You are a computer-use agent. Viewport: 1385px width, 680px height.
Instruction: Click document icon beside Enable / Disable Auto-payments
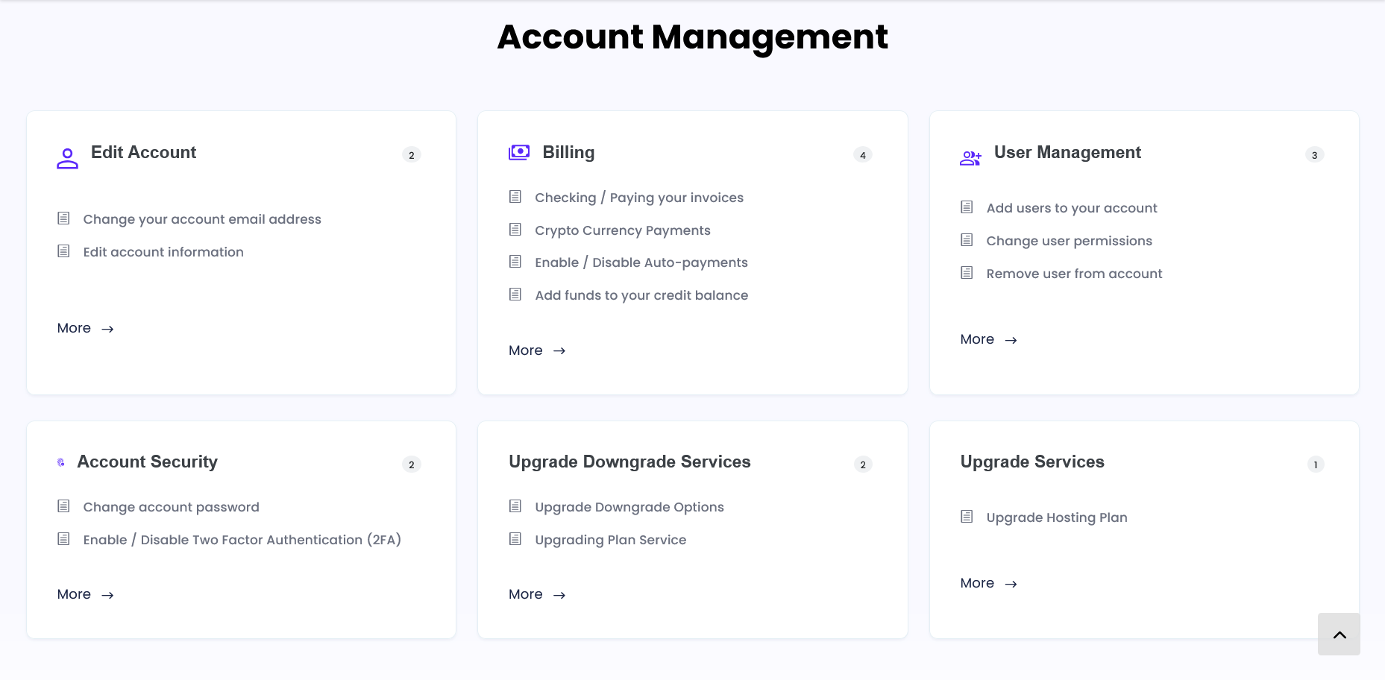pyautogui.click(x=515, y=262)
